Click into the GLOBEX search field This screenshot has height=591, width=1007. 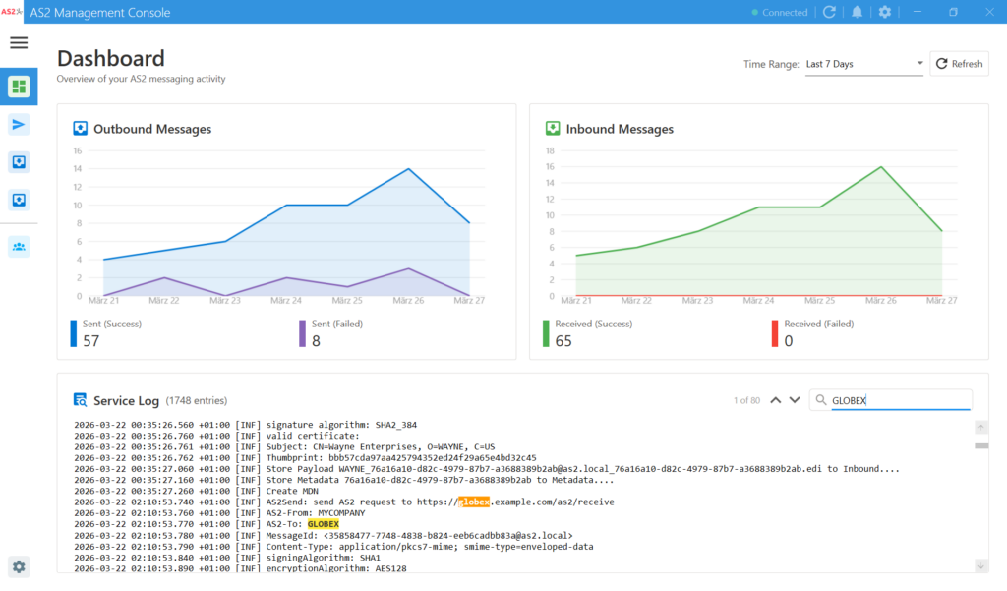(x=898, y=400)
